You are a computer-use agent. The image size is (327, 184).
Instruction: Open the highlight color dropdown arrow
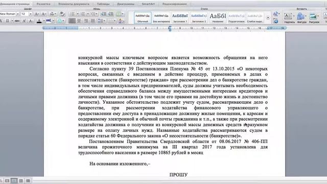53,21
